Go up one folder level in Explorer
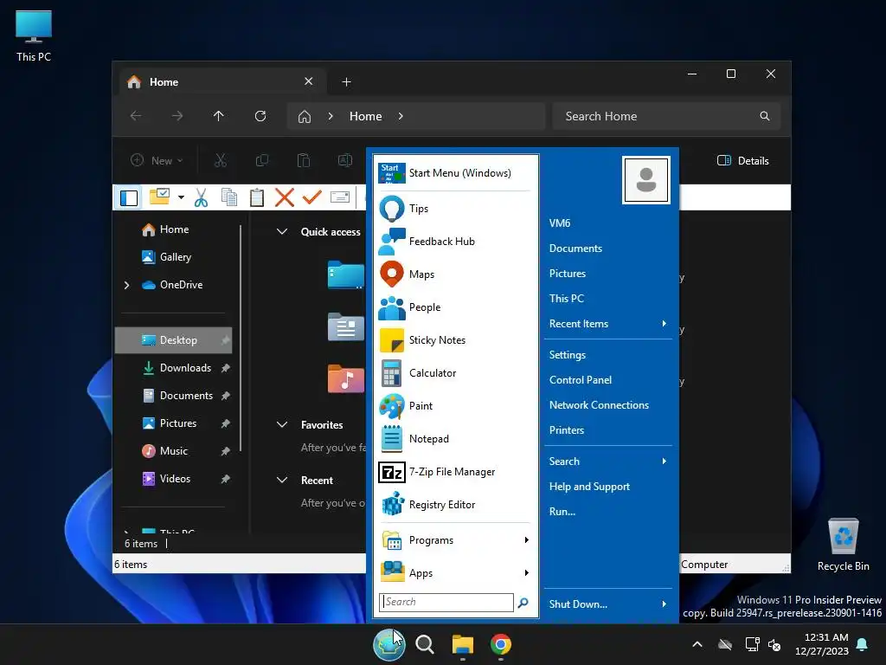 point(219,116)
